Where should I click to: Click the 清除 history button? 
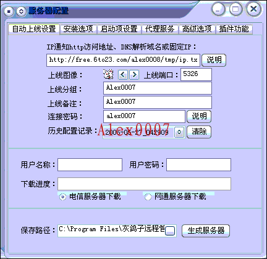[199, 132]
